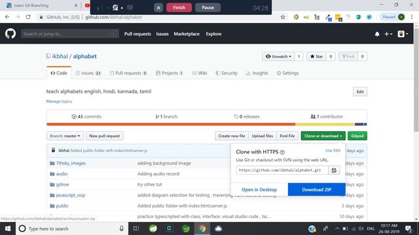Screen dimensions: 419x235
Task: Reload the page in Chrome
Action: (28, 17)
